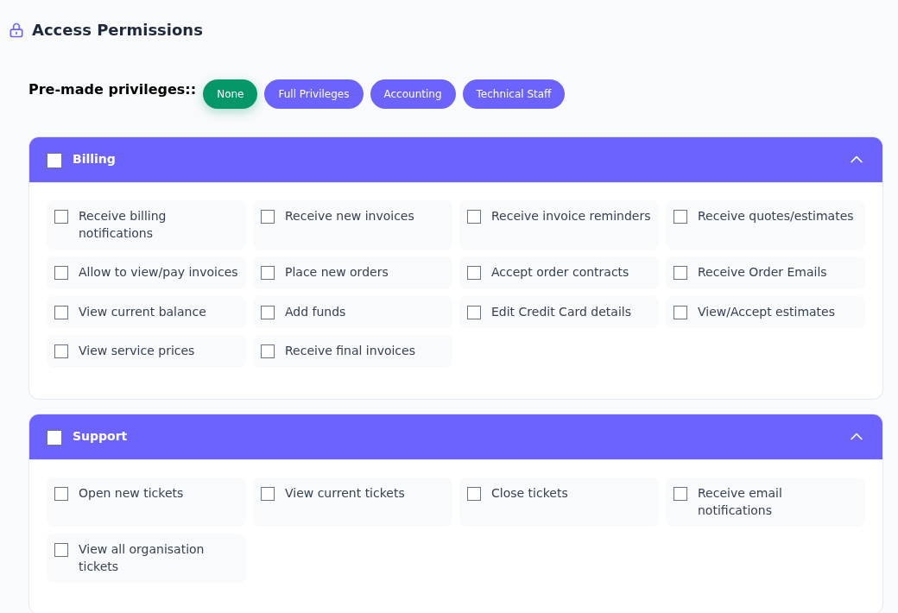Tick the Receive new invoices checkbox
This screenshot has height=613, width=898.
pos(268,217)
